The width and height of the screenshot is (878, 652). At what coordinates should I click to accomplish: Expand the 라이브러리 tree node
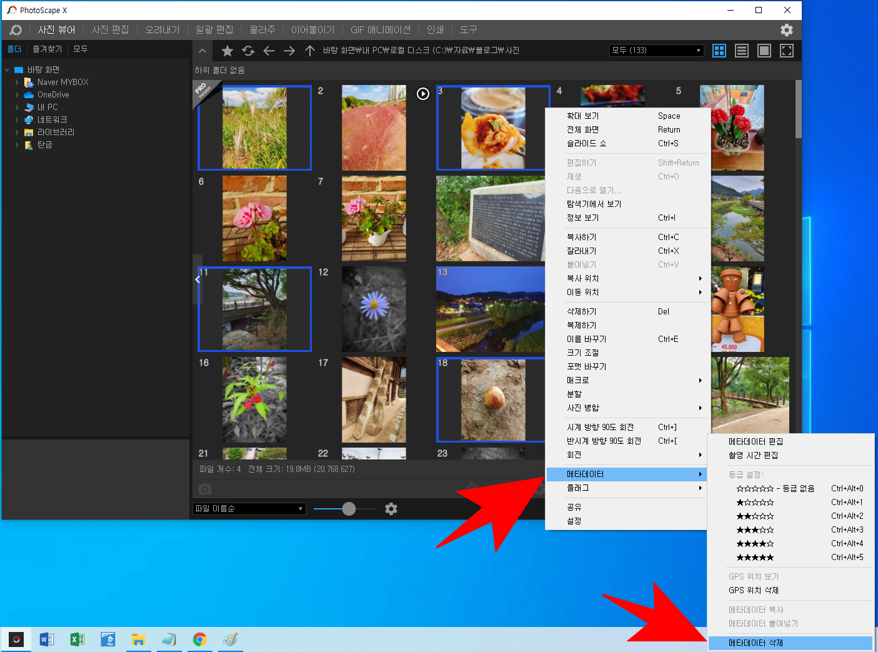tap(16, 132)
